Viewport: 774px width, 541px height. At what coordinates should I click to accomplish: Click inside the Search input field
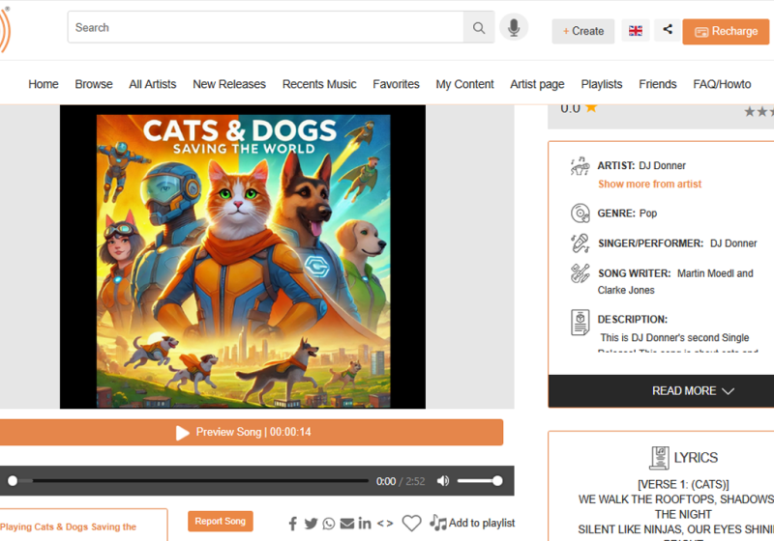point(264,28)
